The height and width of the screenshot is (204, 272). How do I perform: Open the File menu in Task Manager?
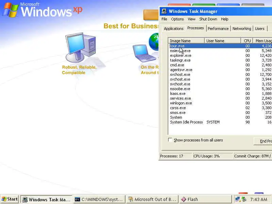coord(164,19)
